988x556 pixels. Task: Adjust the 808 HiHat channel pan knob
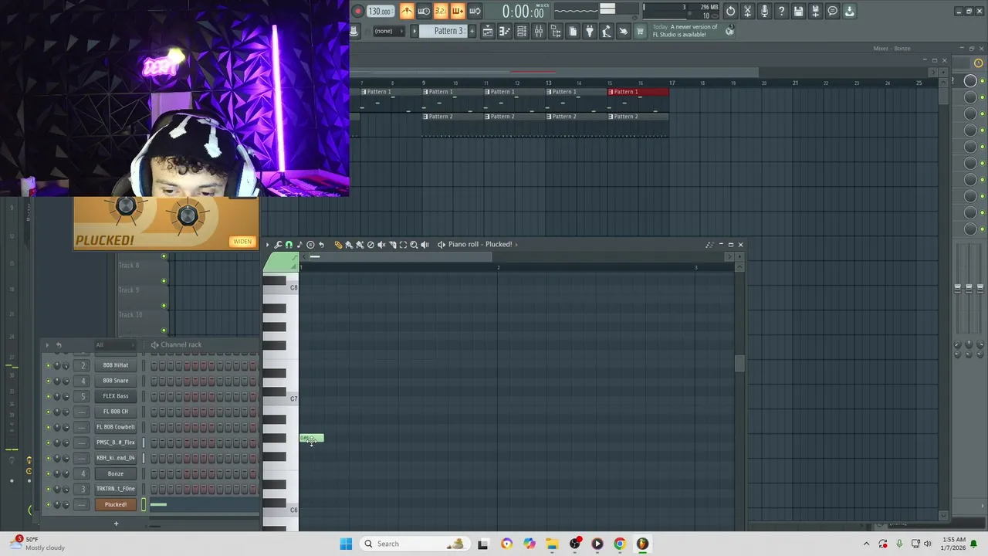[56, 365]
